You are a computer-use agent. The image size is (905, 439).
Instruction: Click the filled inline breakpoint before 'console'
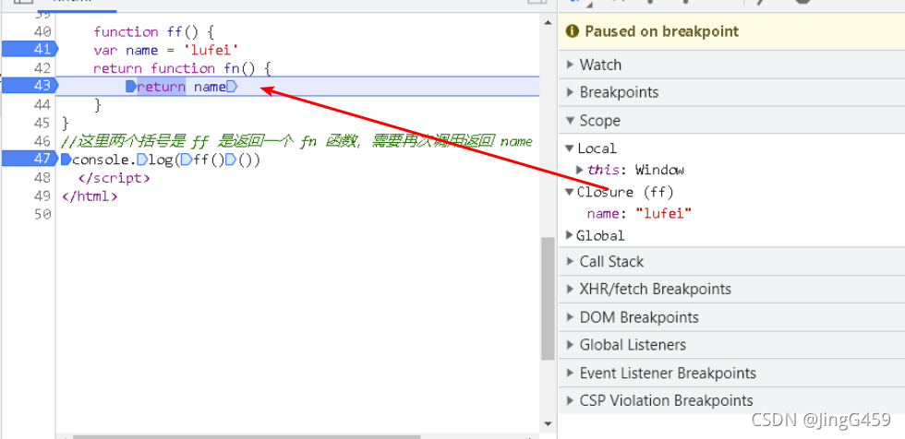66,160
